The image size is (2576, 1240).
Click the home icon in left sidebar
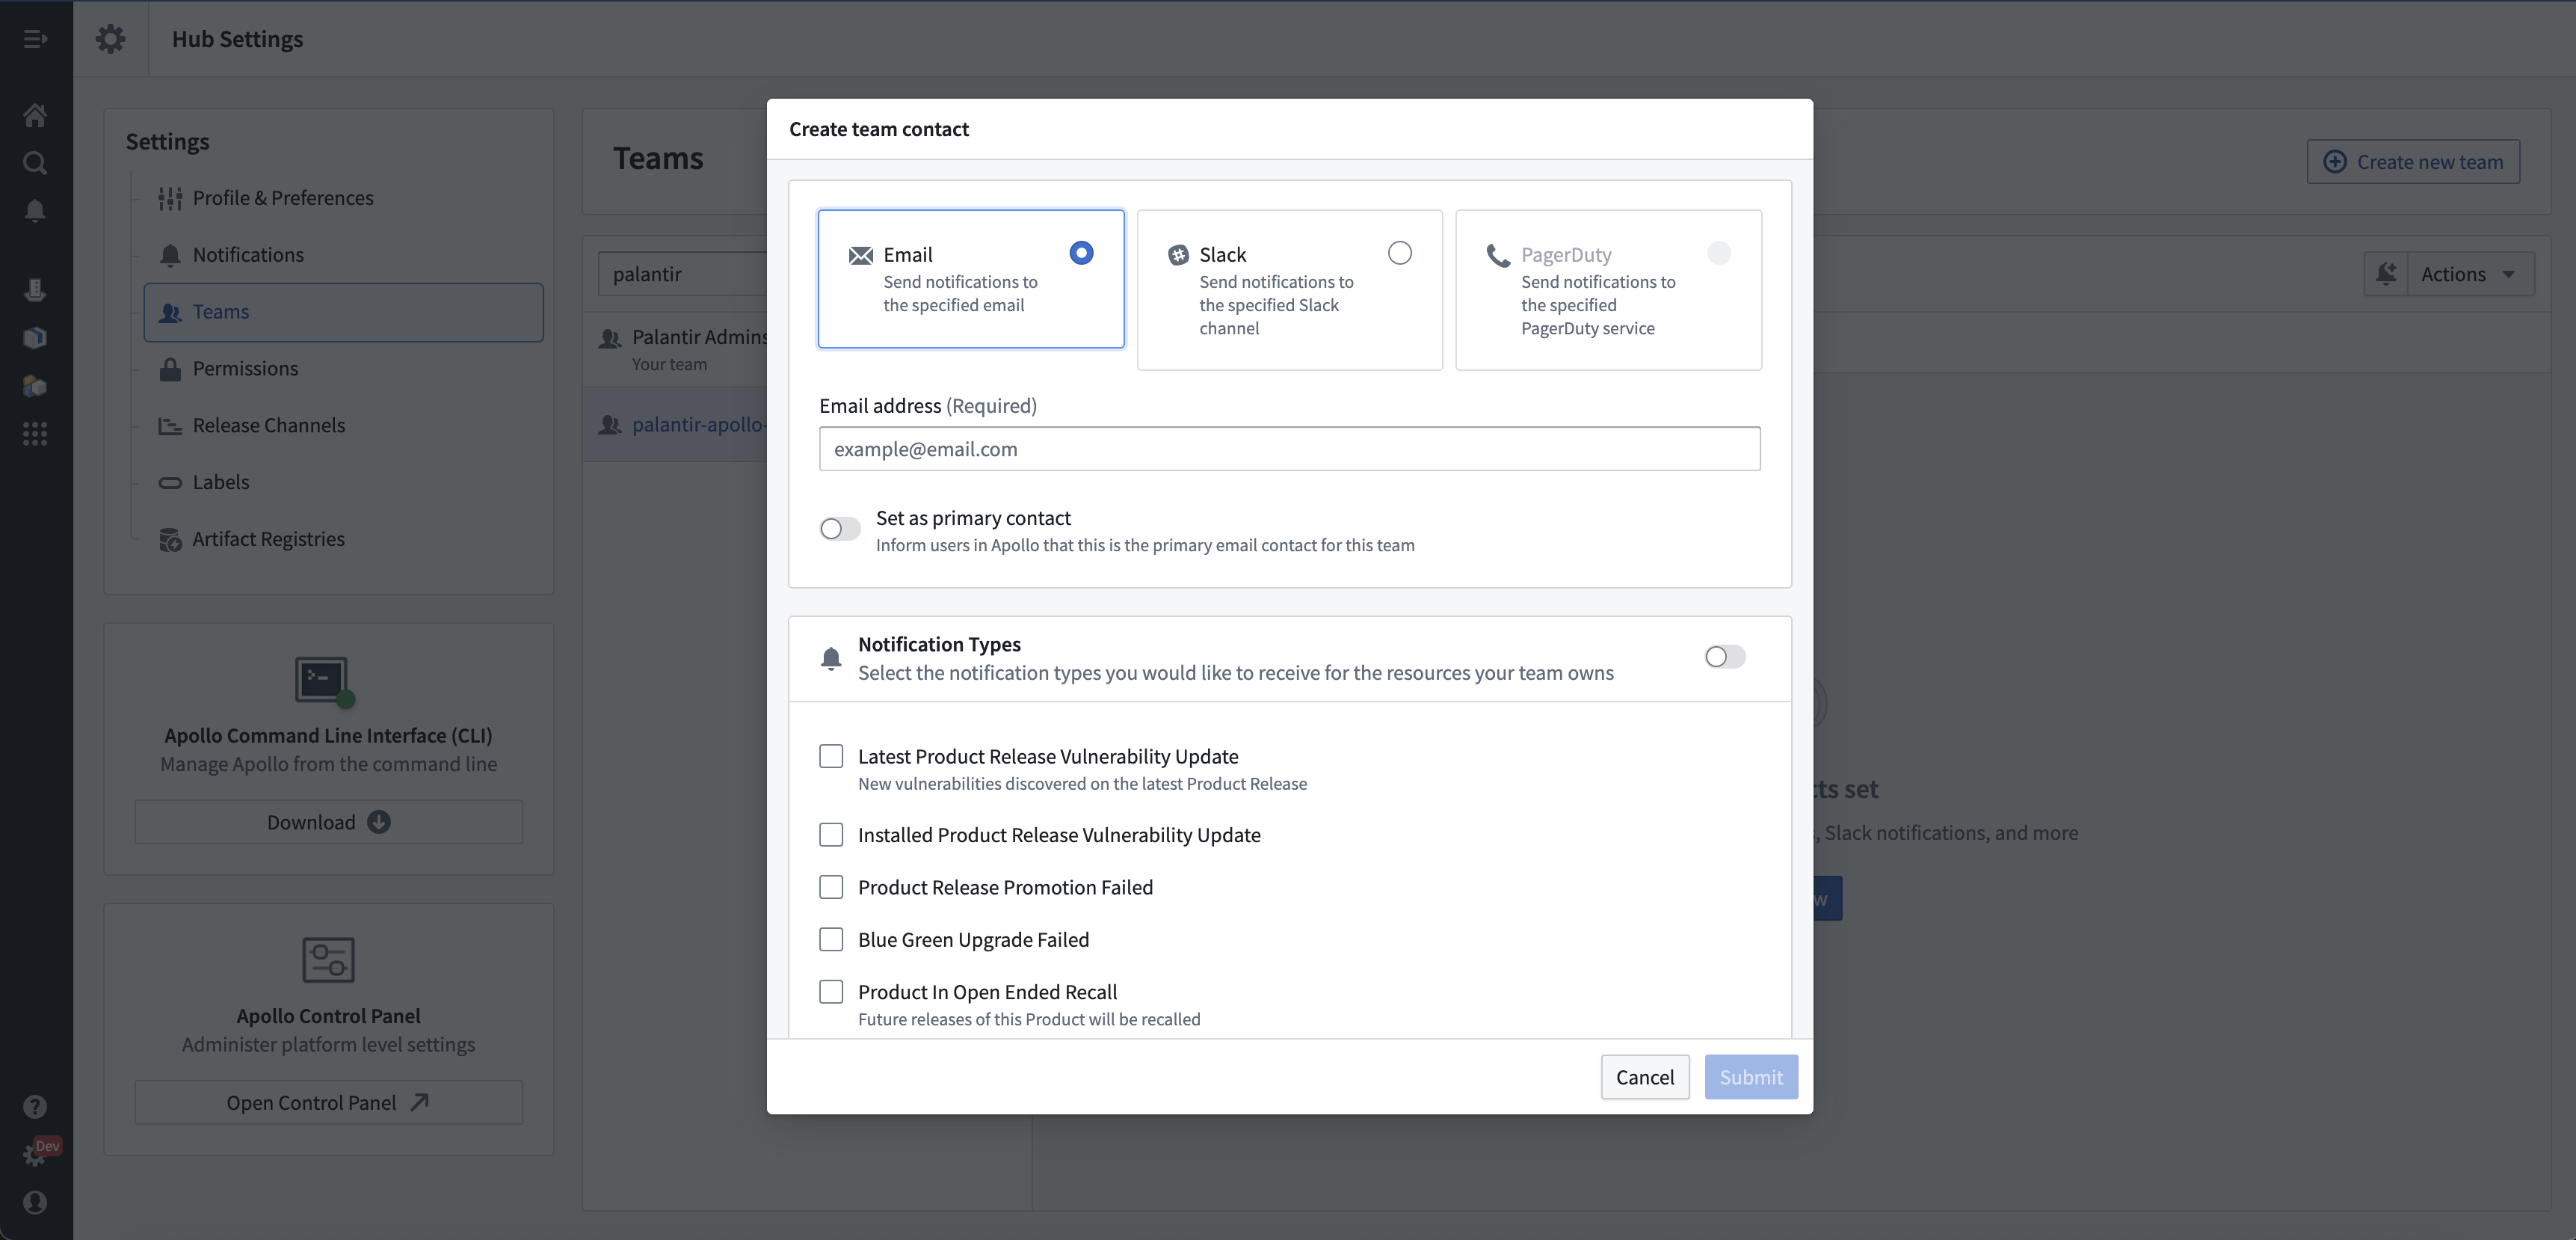[35, 115]
